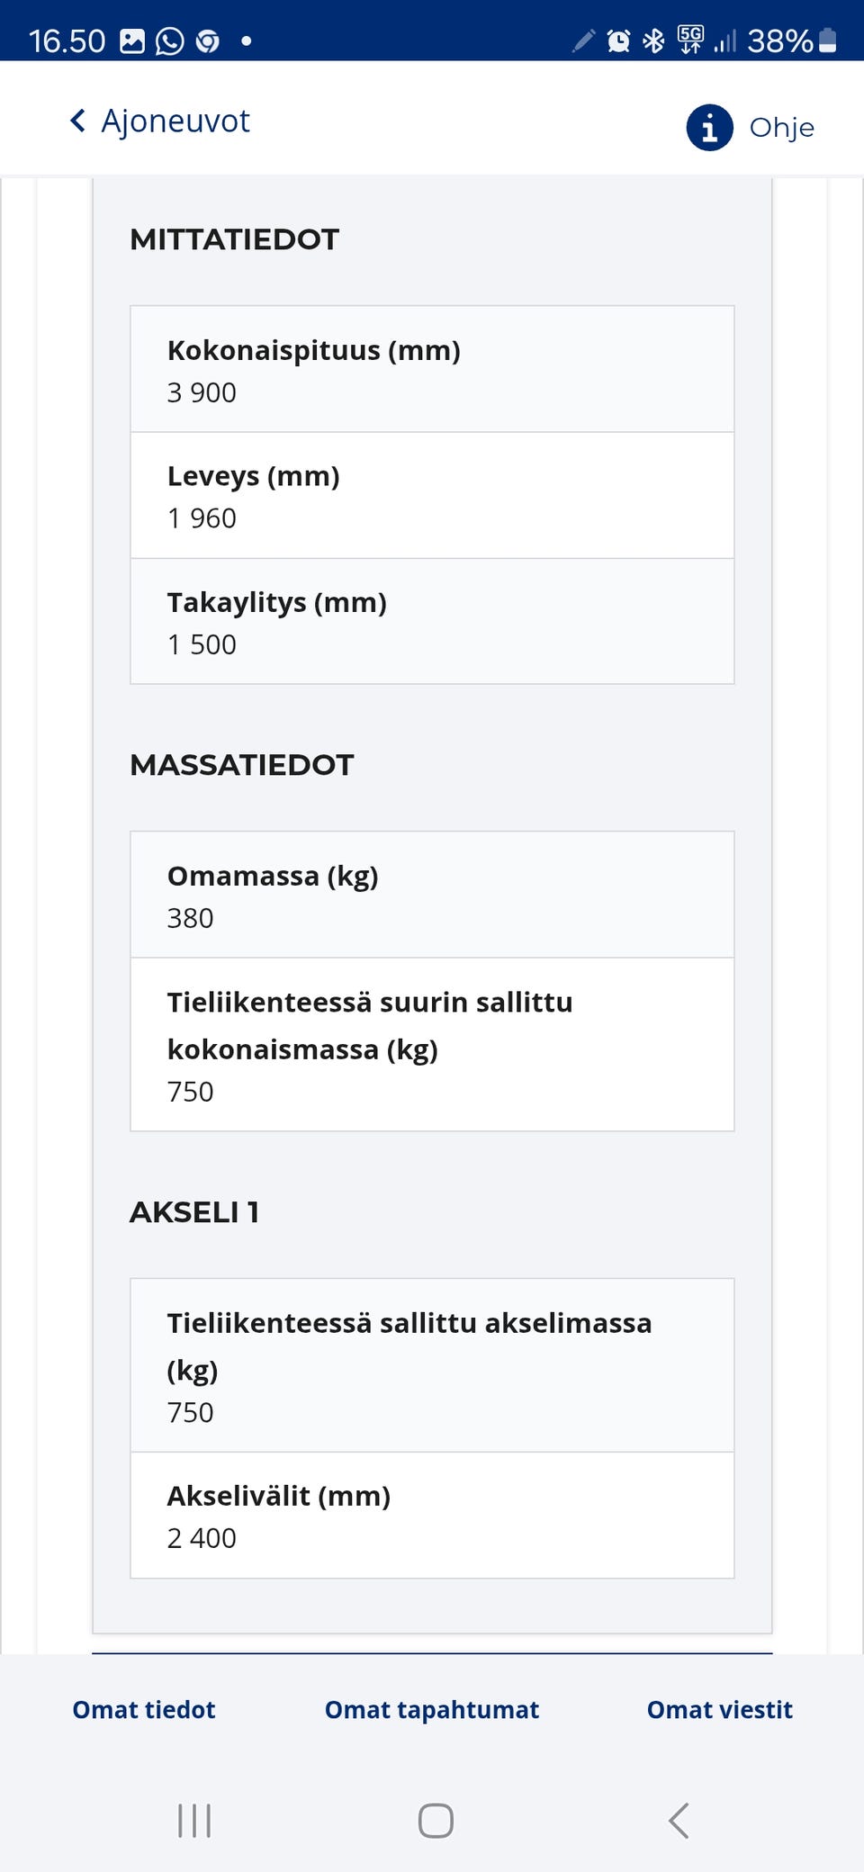Go back to Ajoneuvot list
Screen dimensions: 864x1872
pyautogui.click(x=175, y=121)
